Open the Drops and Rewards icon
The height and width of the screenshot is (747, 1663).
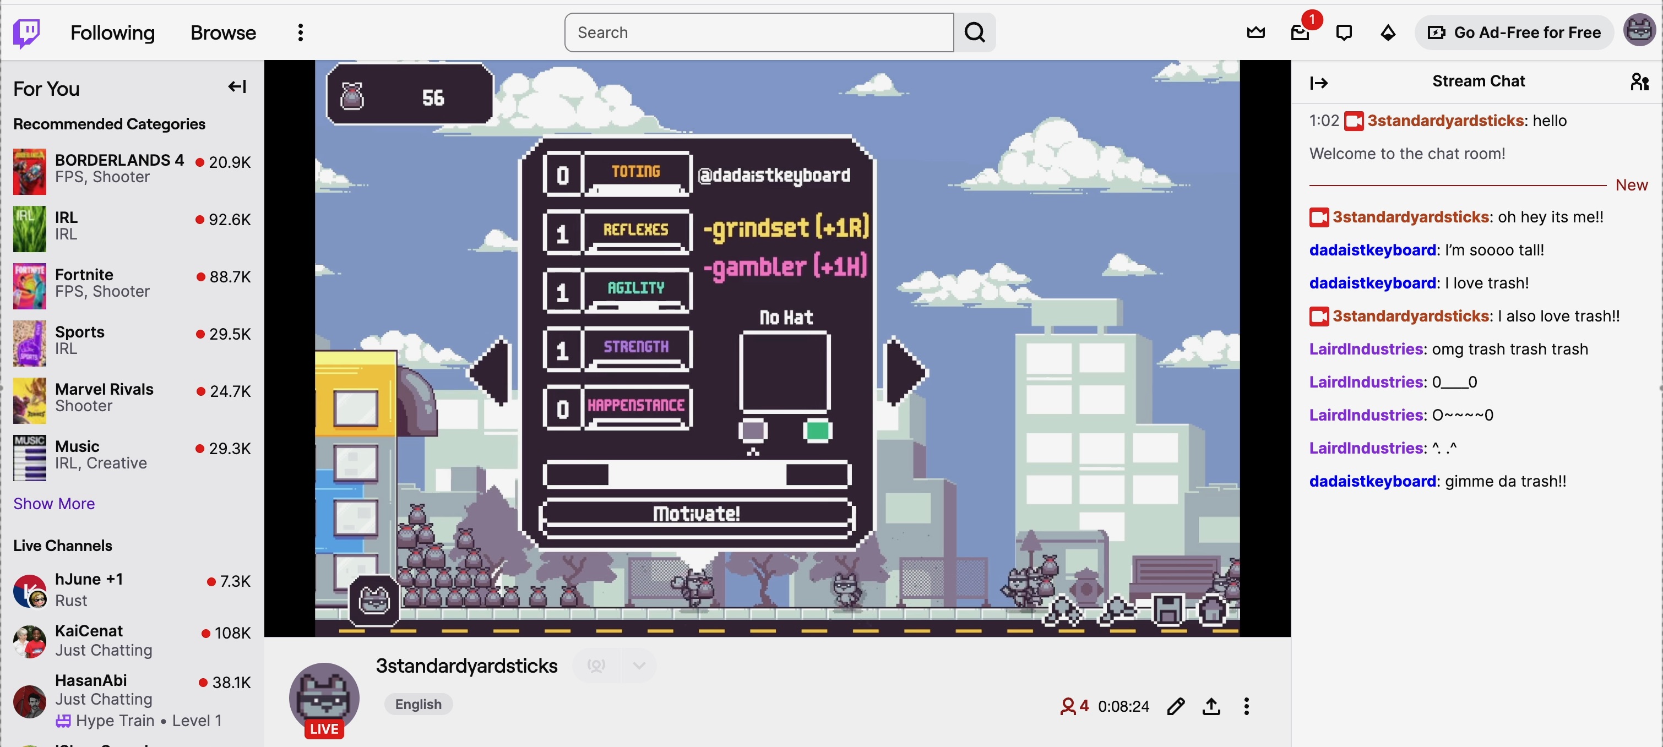click(1387, 31)
